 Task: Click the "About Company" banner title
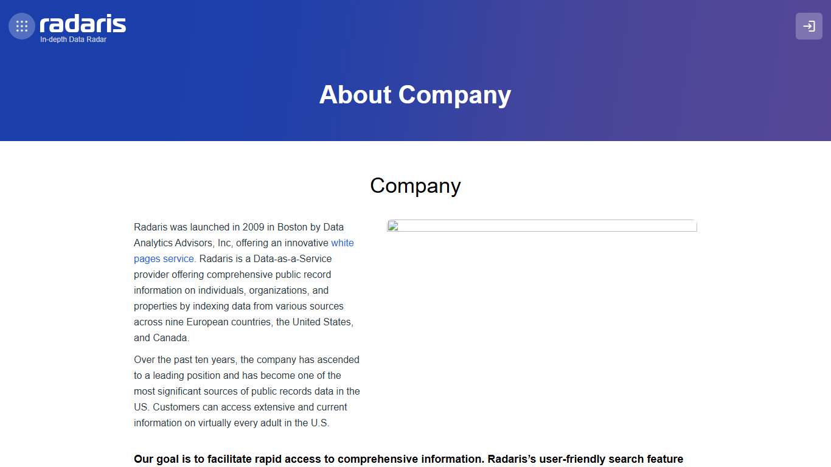click(415, 95)
